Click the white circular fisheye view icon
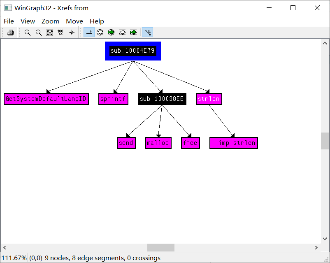The image size is (330, 263). 100,33
